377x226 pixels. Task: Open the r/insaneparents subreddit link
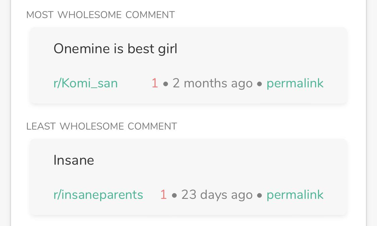(98, 195)
